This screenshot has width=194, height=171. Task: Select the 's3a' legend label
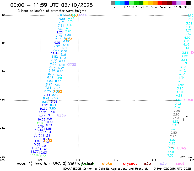coord(147,163)
